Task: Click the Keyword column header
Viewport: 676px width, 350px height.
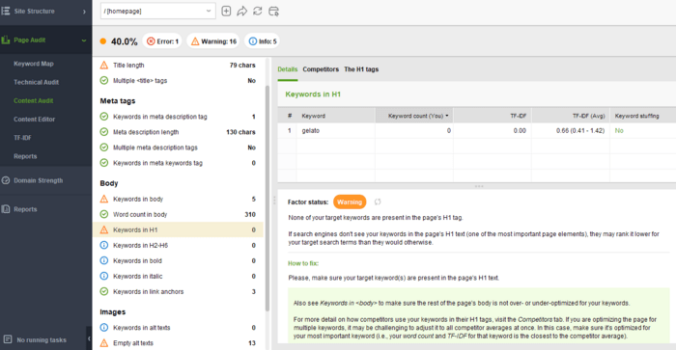Action: click(335, 116)
